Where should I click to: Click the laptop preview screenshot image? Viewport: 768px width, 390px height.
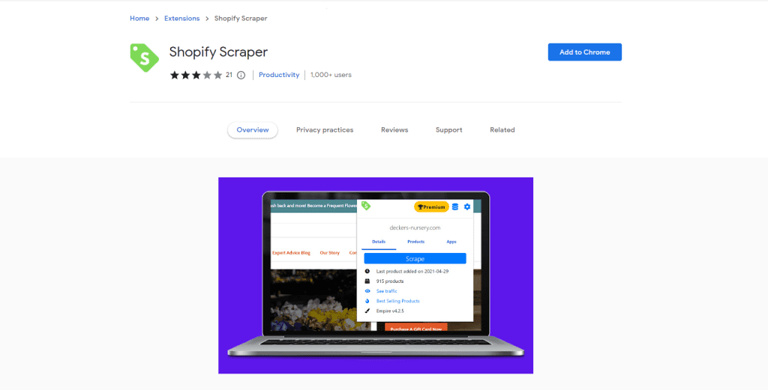pyautogui.click(x=376, y=275)
